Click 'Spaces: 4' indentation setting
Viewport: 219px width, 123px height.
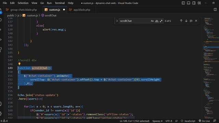coord(157,121)
